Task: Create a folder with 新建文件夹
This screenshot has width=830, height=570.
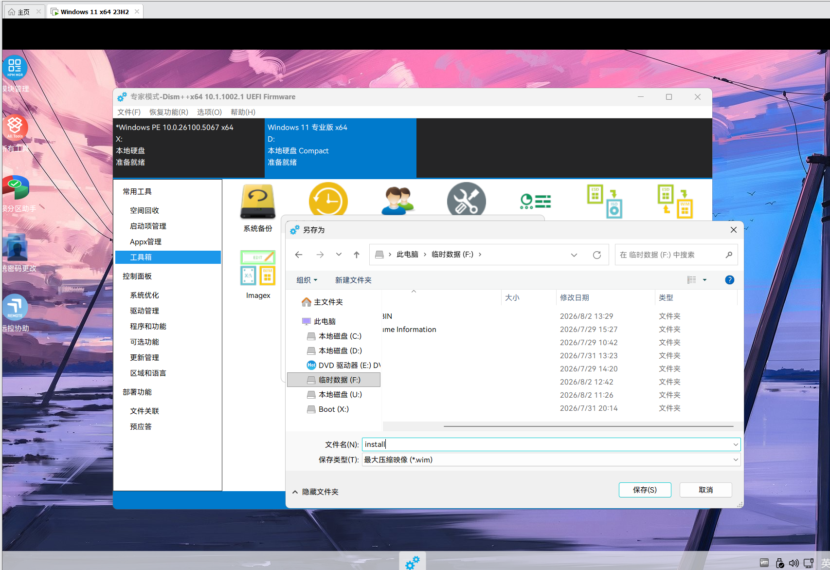Action: pyautogui.click(x=353, y=280)
